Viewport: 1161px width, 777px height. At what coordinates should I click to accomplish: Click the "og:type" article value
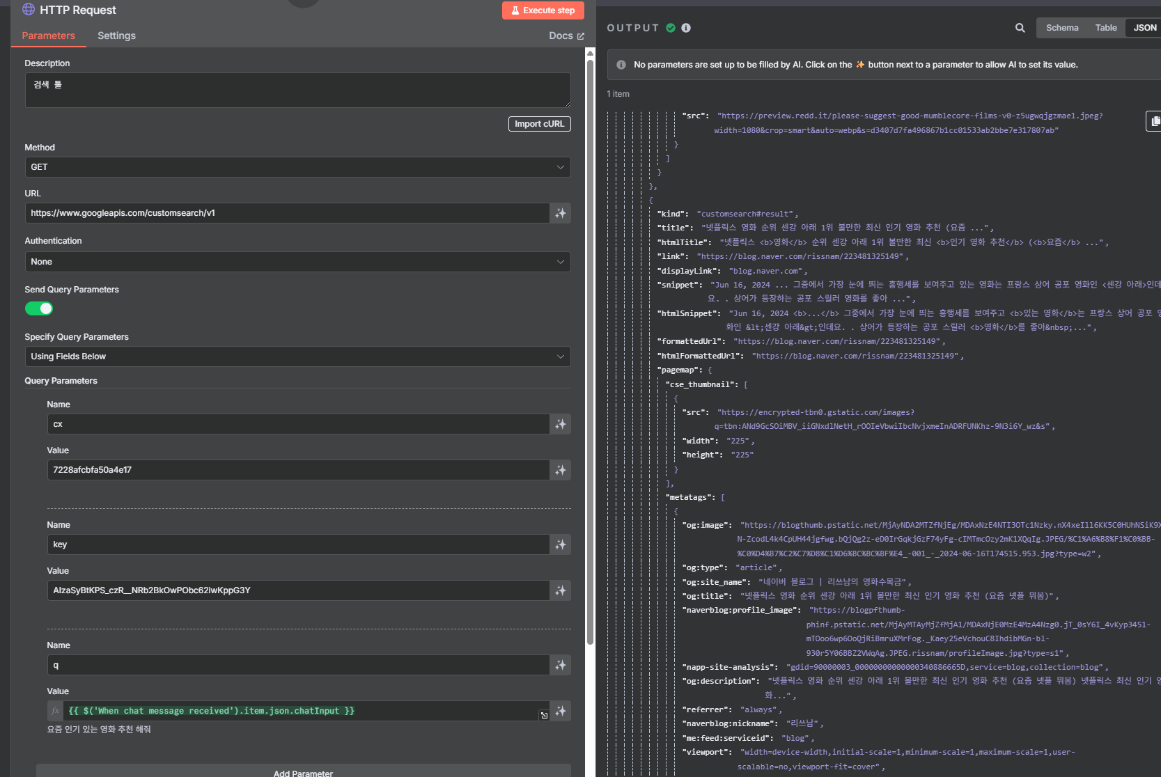[x=756, y=568]
